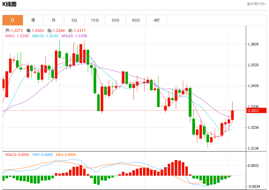Click the tallest red MACD histogram bar
Viewport: 269px width, 190px height.
[x=176, y=168]
